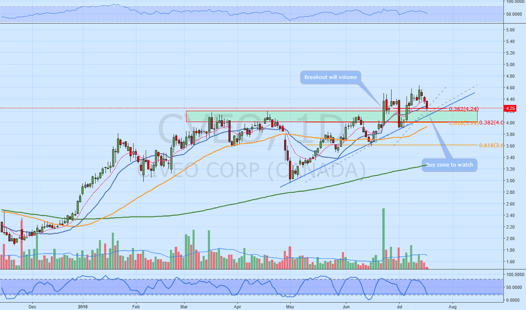Click the red 0.382(4.24) Fibonacci label

coord(463,109)
